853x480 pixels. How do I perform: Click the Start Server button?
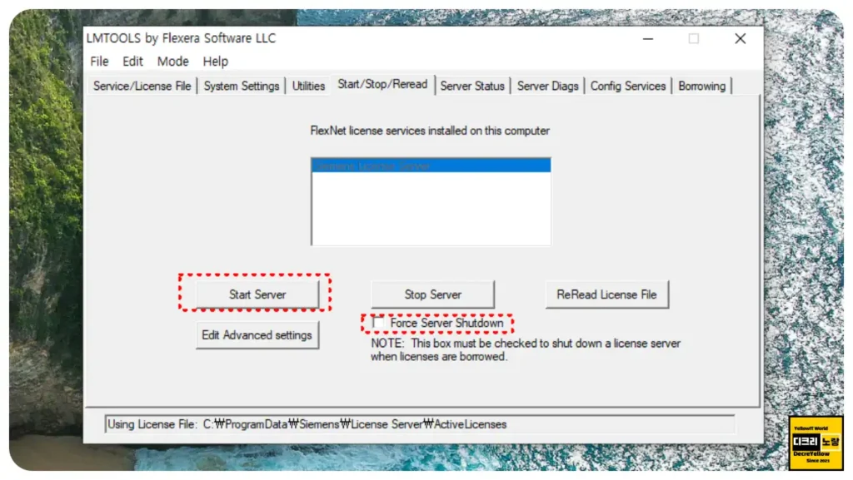click(x=257, y=294)
